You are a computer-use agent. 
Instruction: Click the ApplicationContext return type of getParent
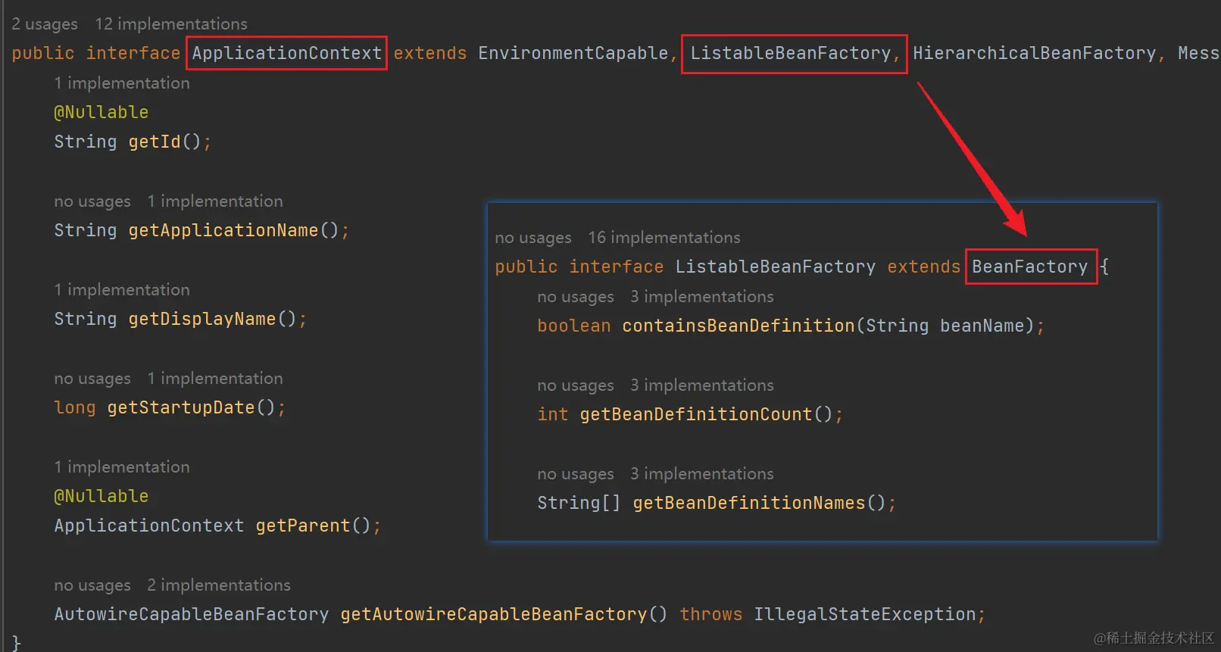click(x=149, y=526)
